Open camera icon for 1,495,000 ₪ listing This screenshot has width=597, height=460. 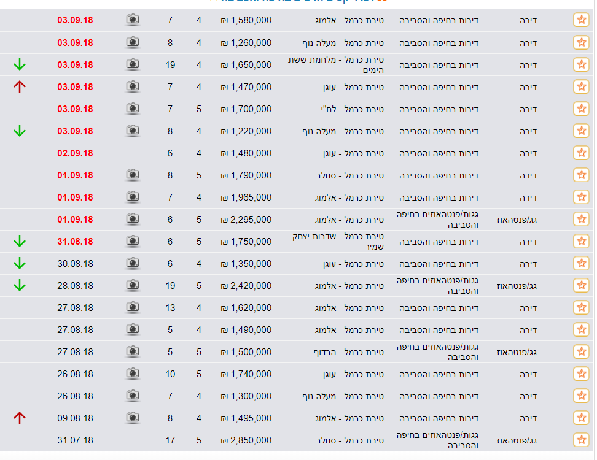click(x=133, y=418)
